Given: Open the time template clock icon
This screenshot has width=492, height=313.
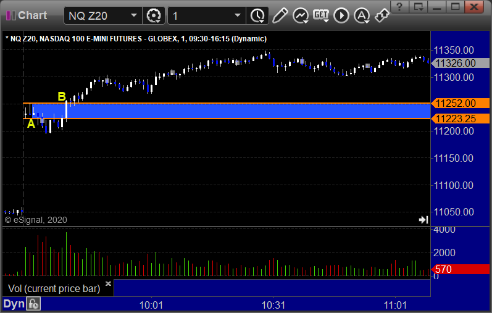Looking at the screenshot, I should (257, 15).
